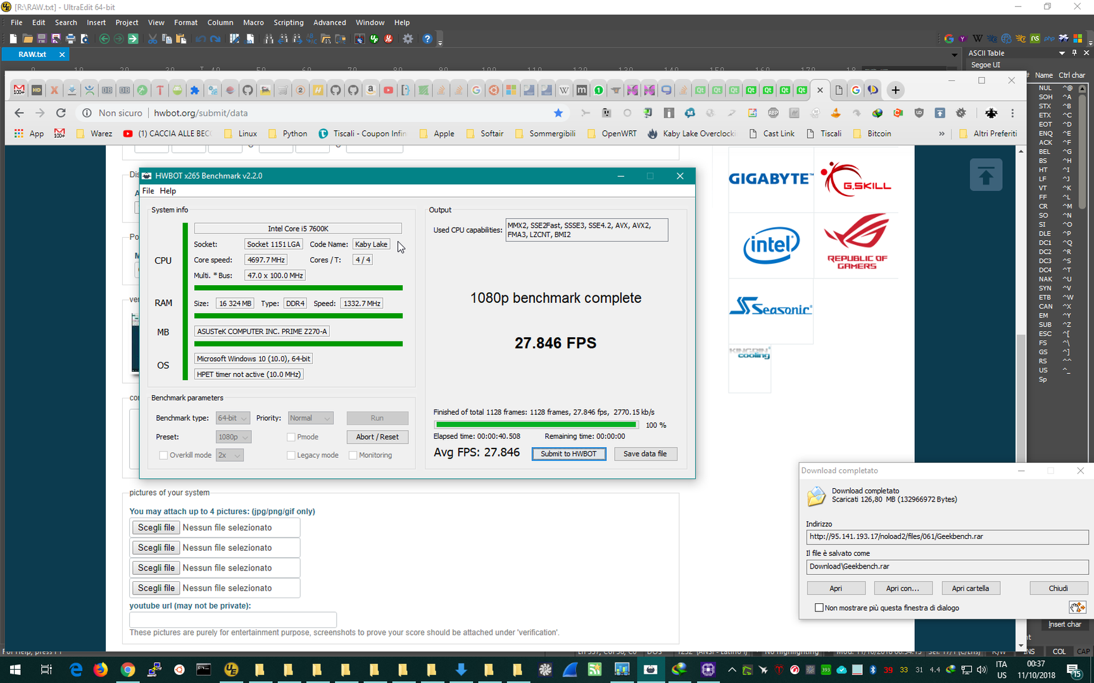Open the ASCII Table panel options dropdown
This screenshot has width=1094, height=683.
pos(1062,53)
